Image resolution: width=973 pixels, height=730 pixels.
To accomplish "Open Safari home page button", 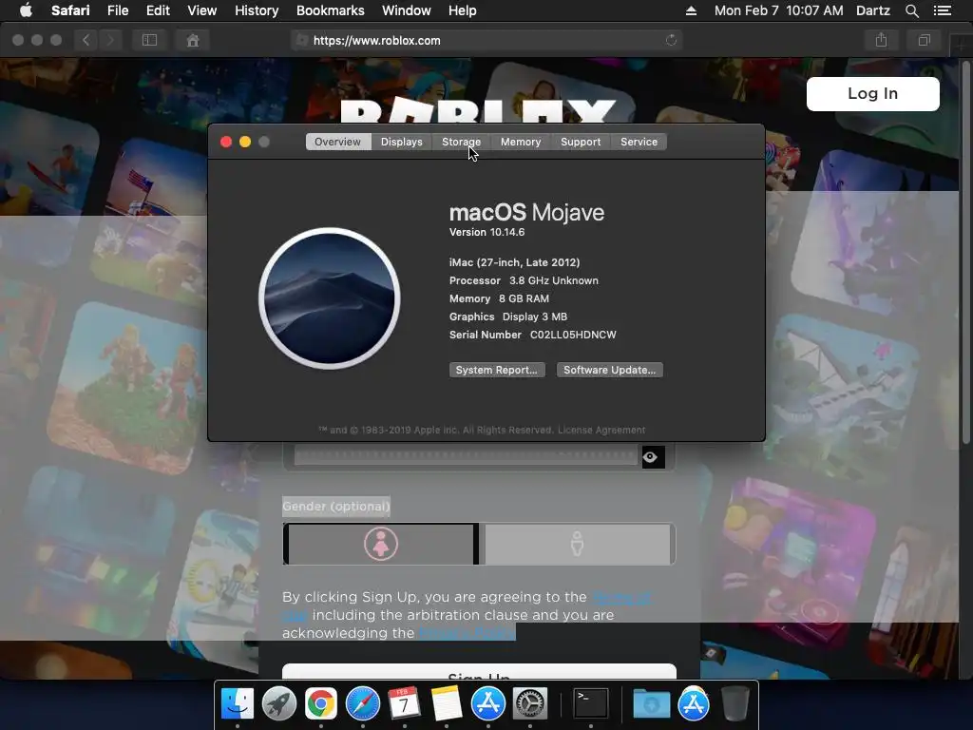I will coord(193,40).
